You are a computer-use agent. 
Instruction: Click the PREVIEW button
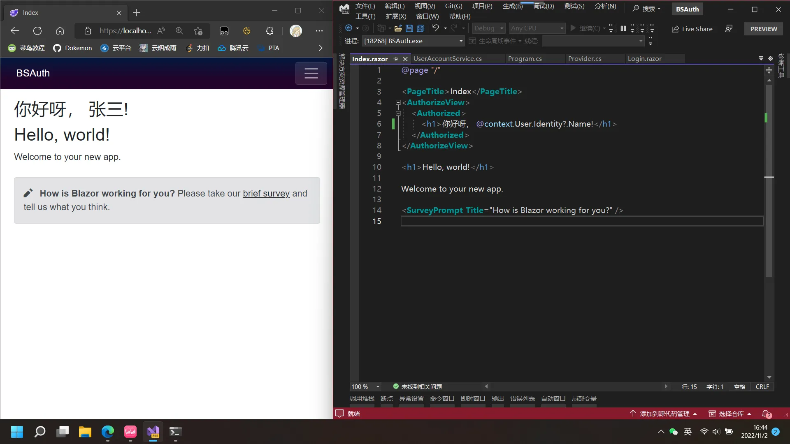pos(764,29)
